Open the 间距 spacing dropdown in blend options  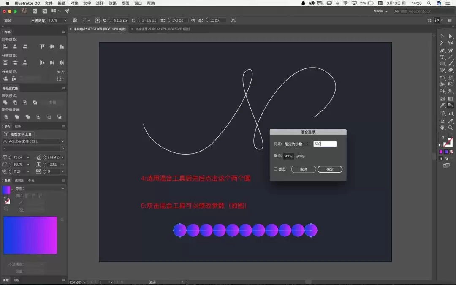tap(297, 144)
